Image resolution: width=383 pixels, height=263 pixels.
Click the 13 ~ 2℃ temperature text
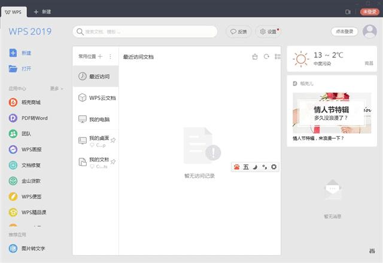pyautogui.click(x=329, y=55)
